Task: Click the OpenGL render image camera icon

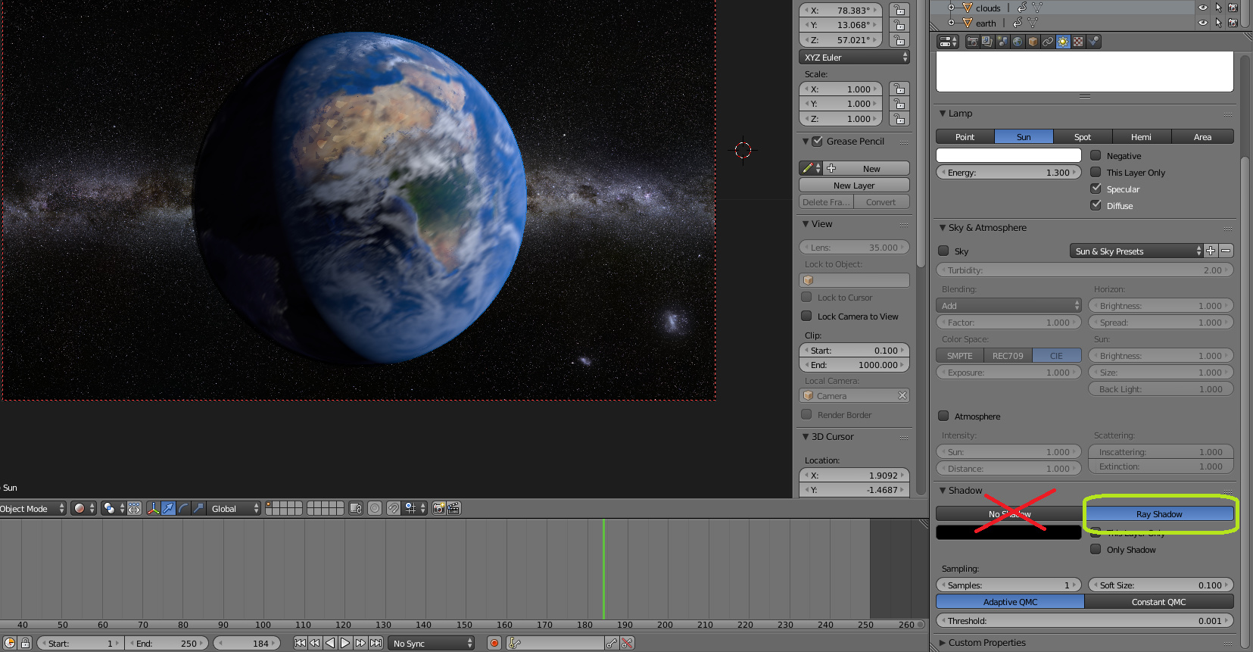Action: pos(438,508)
